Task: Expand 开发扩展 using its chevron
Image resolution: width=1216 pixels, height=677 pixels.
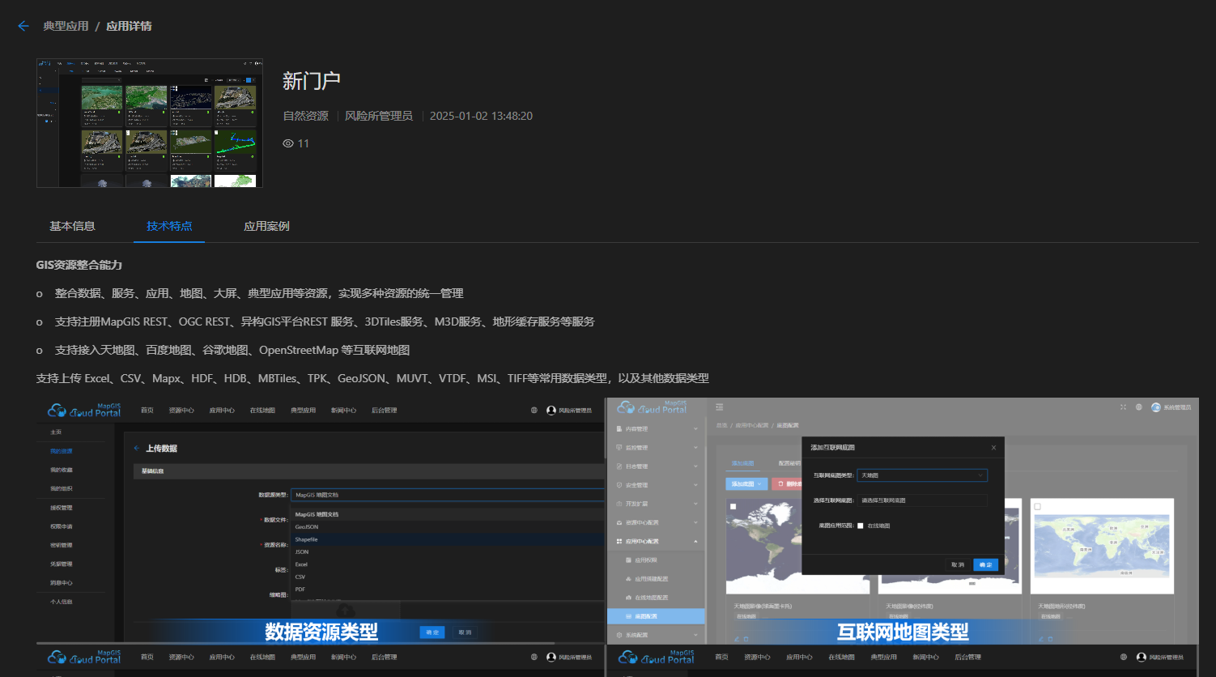Action: pyautogui.click(x=695, y=504)
